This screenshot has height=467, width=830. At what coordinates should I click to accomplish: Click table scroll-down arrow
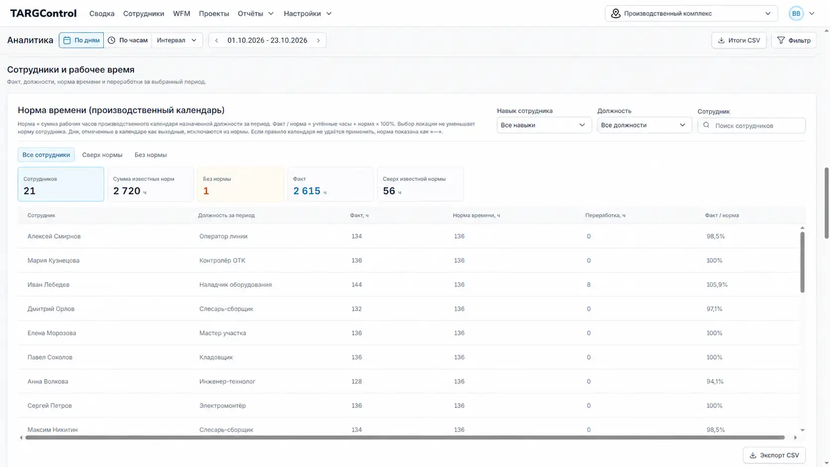[x=802, y=430]
